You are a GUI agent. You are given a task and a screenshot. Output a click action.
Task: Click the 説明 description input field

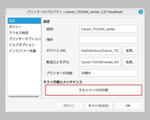click(108, 29)
